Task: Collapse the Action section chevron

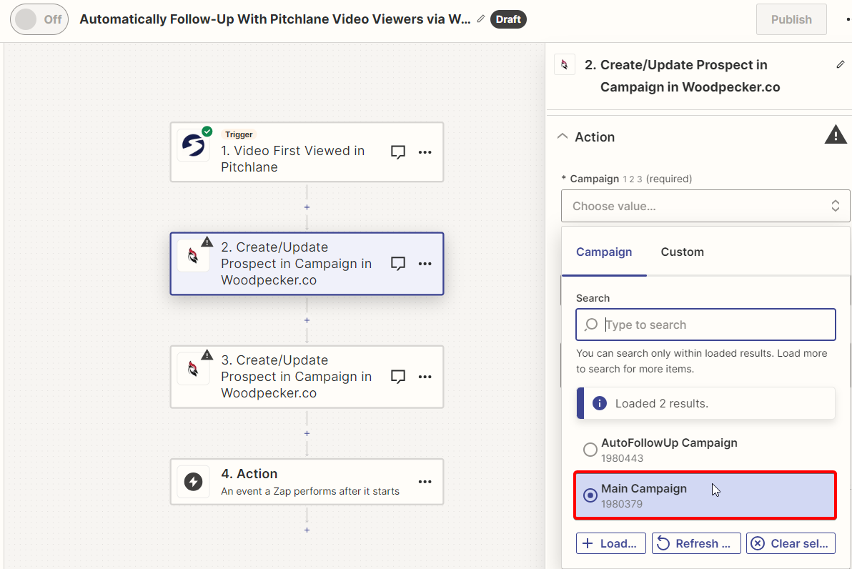Action: pos(563,137)
